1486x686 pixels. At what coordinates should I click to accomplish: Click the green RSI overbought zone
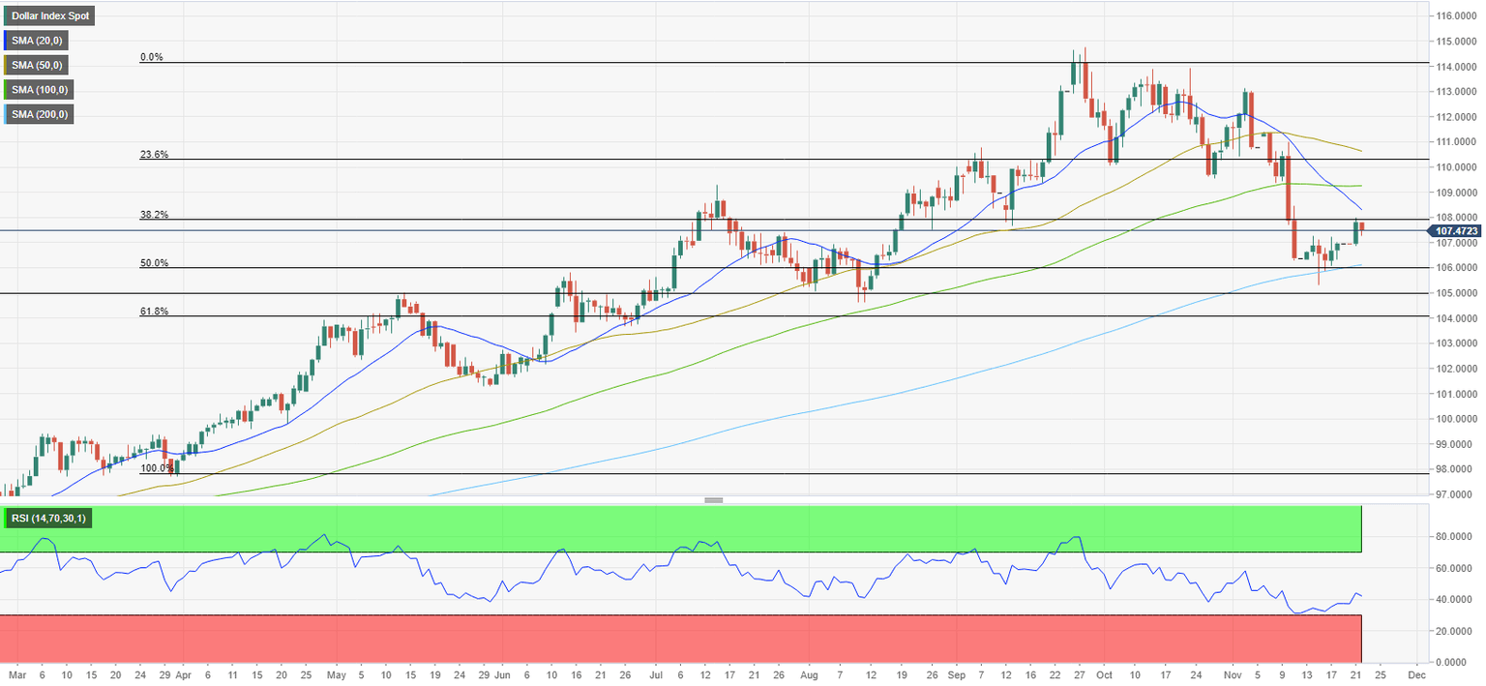(x=680, y=528)
